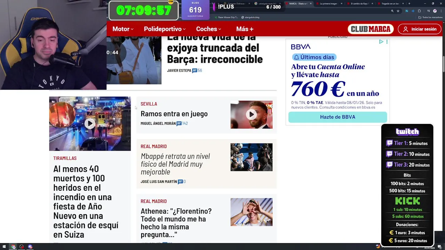445x250 pixels.
Task: Play the Ramos video thumbnail
Action: [251, 115]
